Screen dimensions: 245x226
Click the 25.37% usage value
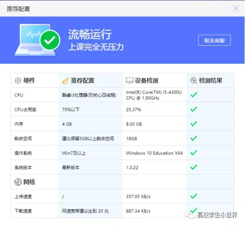click(x=134, y=109)
